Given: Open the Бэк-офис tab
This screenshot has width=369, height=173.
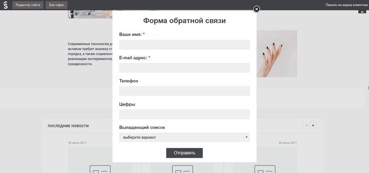Looking at the screenshot, I should tap(57, 5).
